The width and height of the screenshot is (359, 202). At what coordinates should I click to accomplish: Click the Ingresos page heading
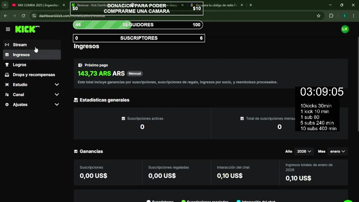pos(86,46)
